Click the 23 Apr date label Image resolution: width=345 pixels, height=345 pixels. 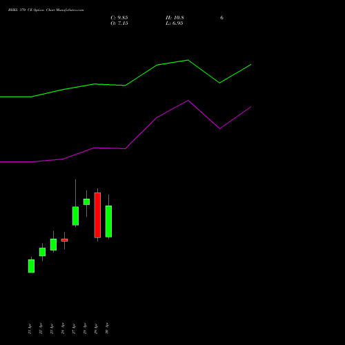[52, 328]
